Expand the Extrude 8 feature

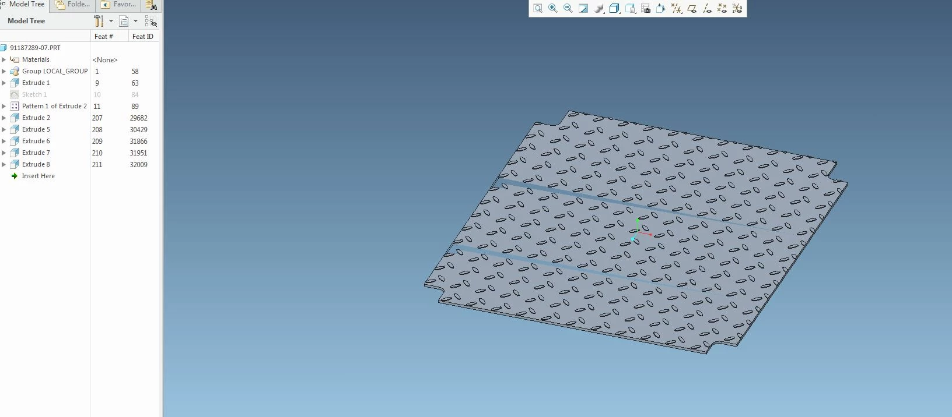tap(3, 164)
